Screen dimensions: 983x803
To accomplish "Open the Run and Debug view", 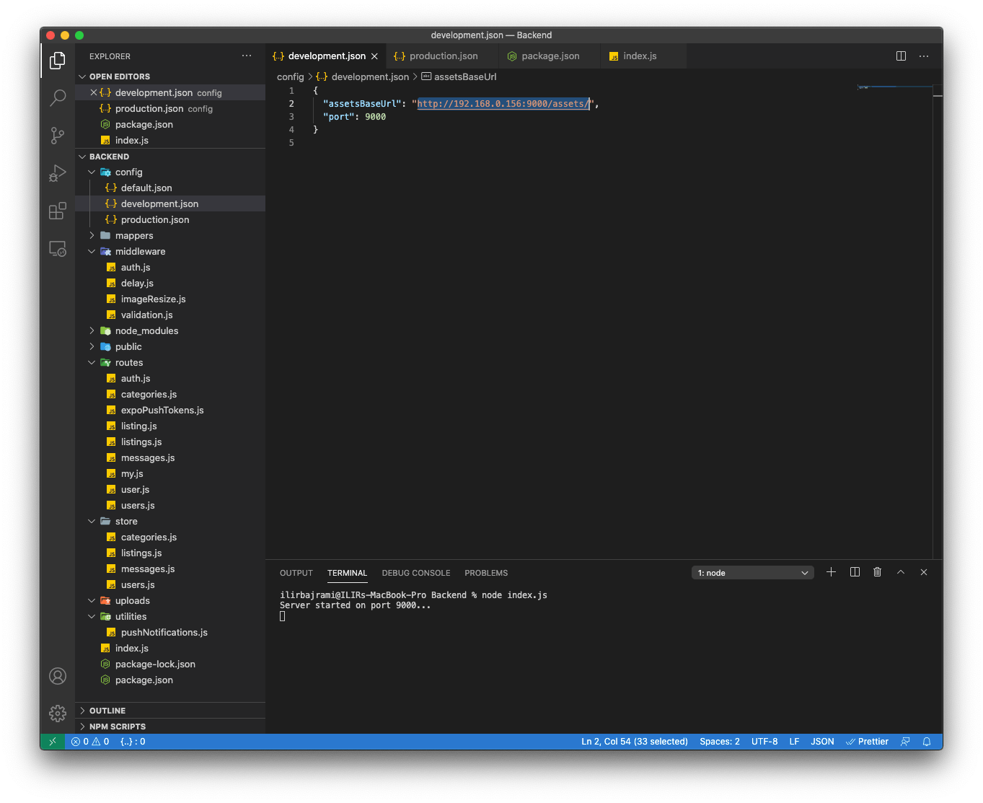I will (57, 172).
